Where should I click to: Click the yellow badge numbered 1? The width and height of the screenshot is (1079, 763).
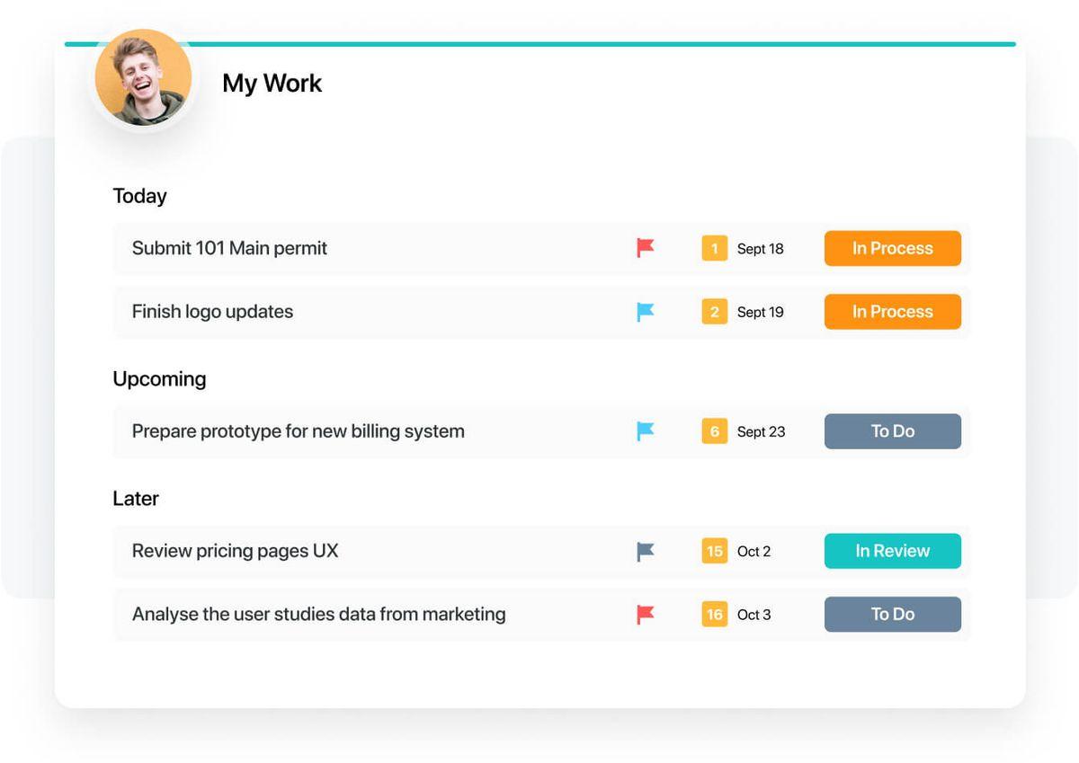coord(715,248)
